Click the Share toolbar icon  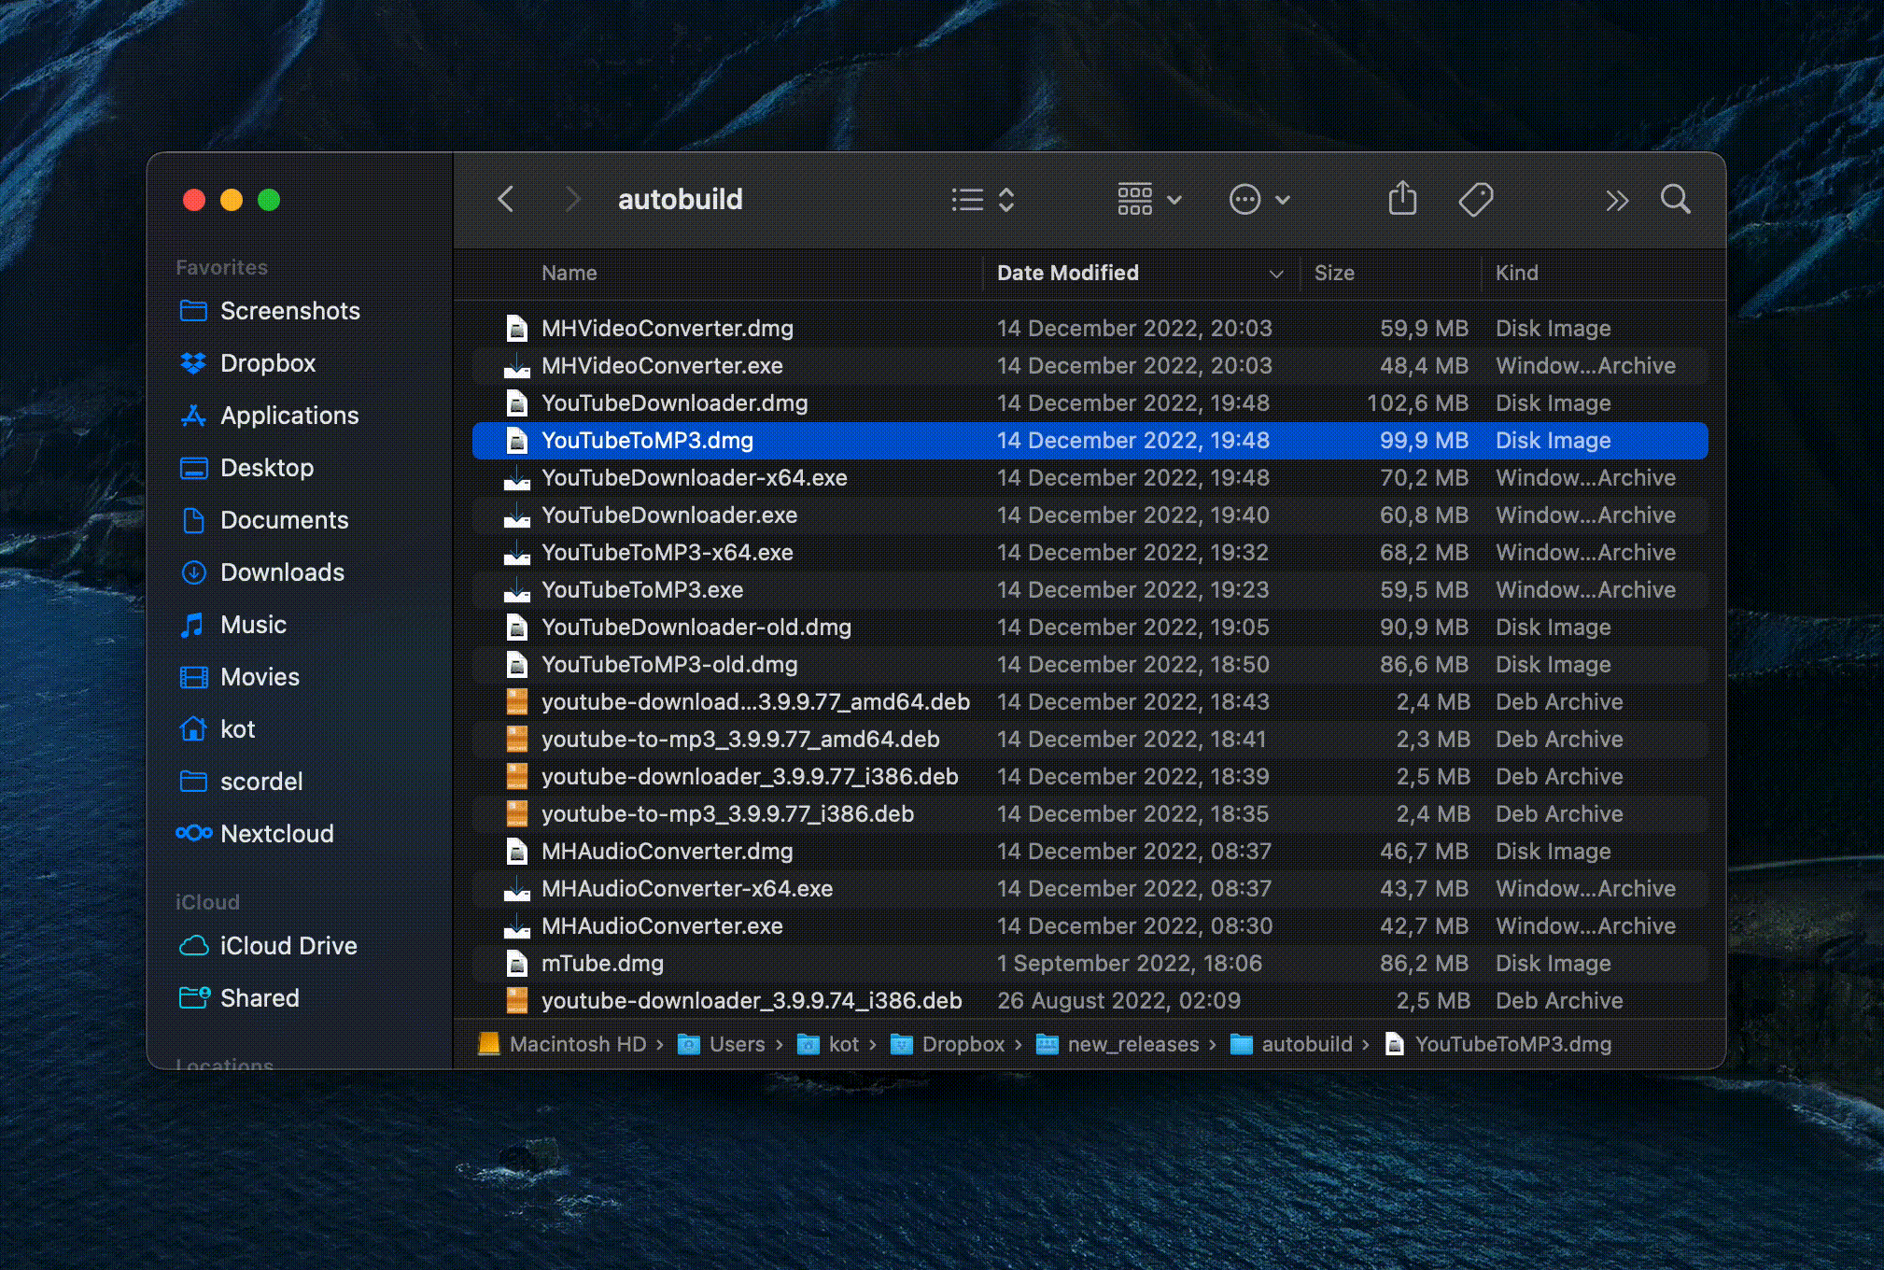1402,199
